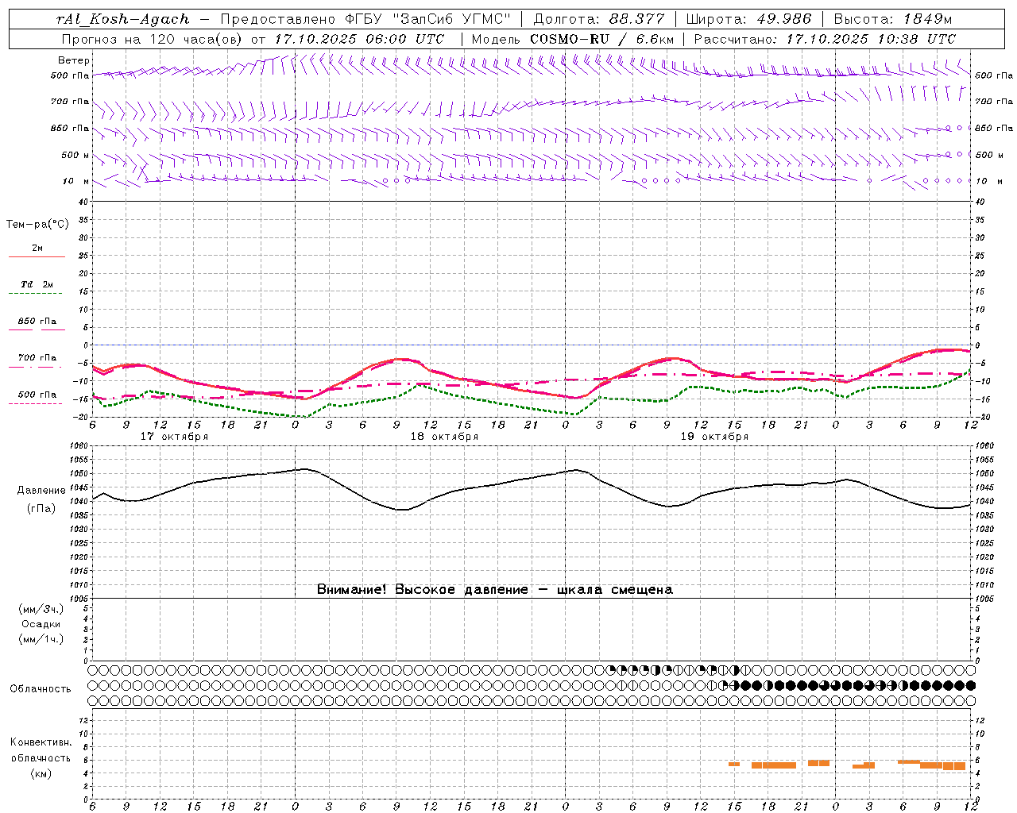Click the left 10 м wind level label
The height and width of the screenshot is (813, 1017).
[x=76, y=181]
